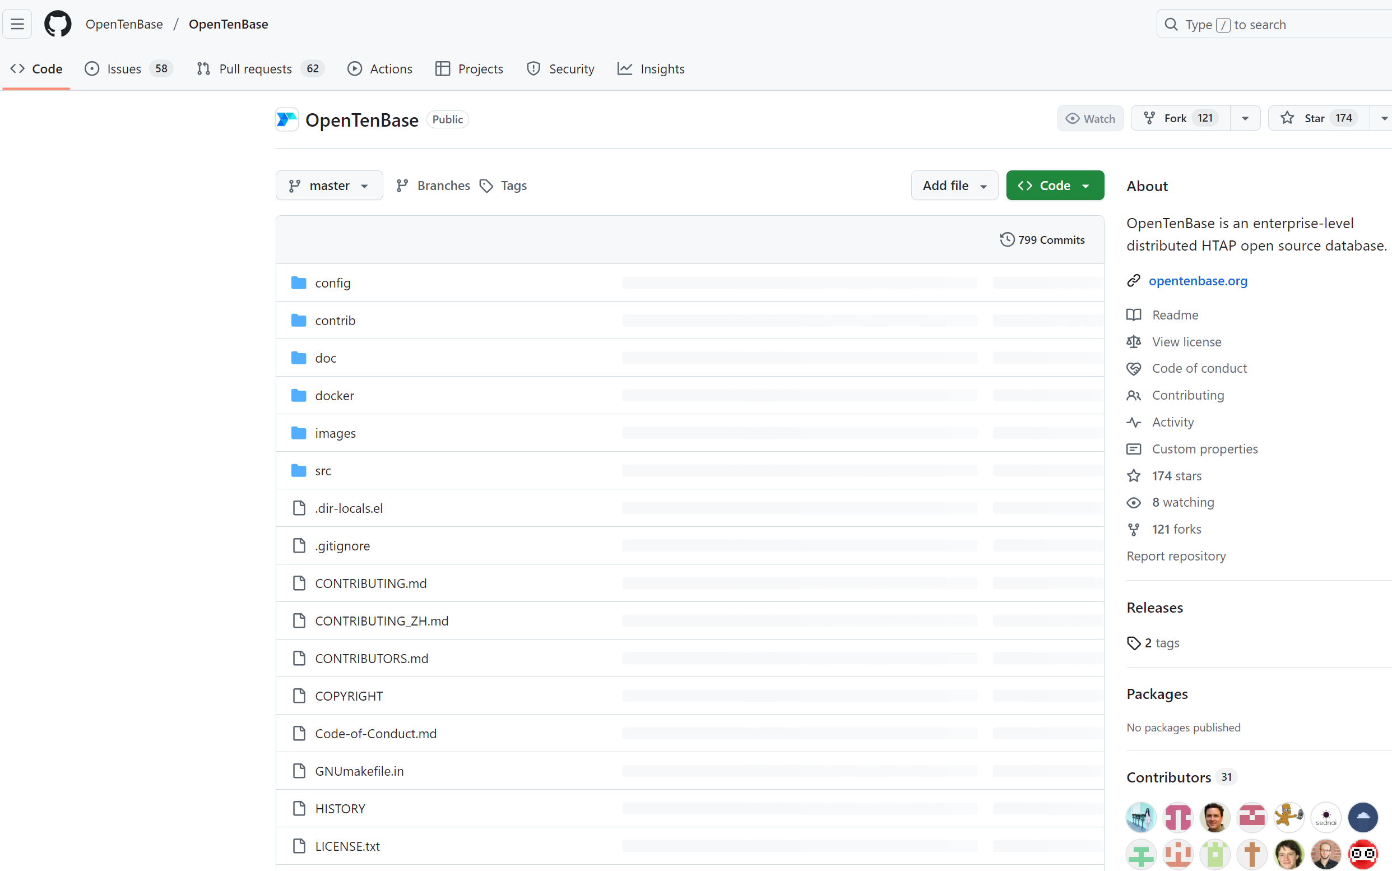Click the tag icon beside 2 tags
This screenshot has width=1392, height=871.
(1134, 643)
